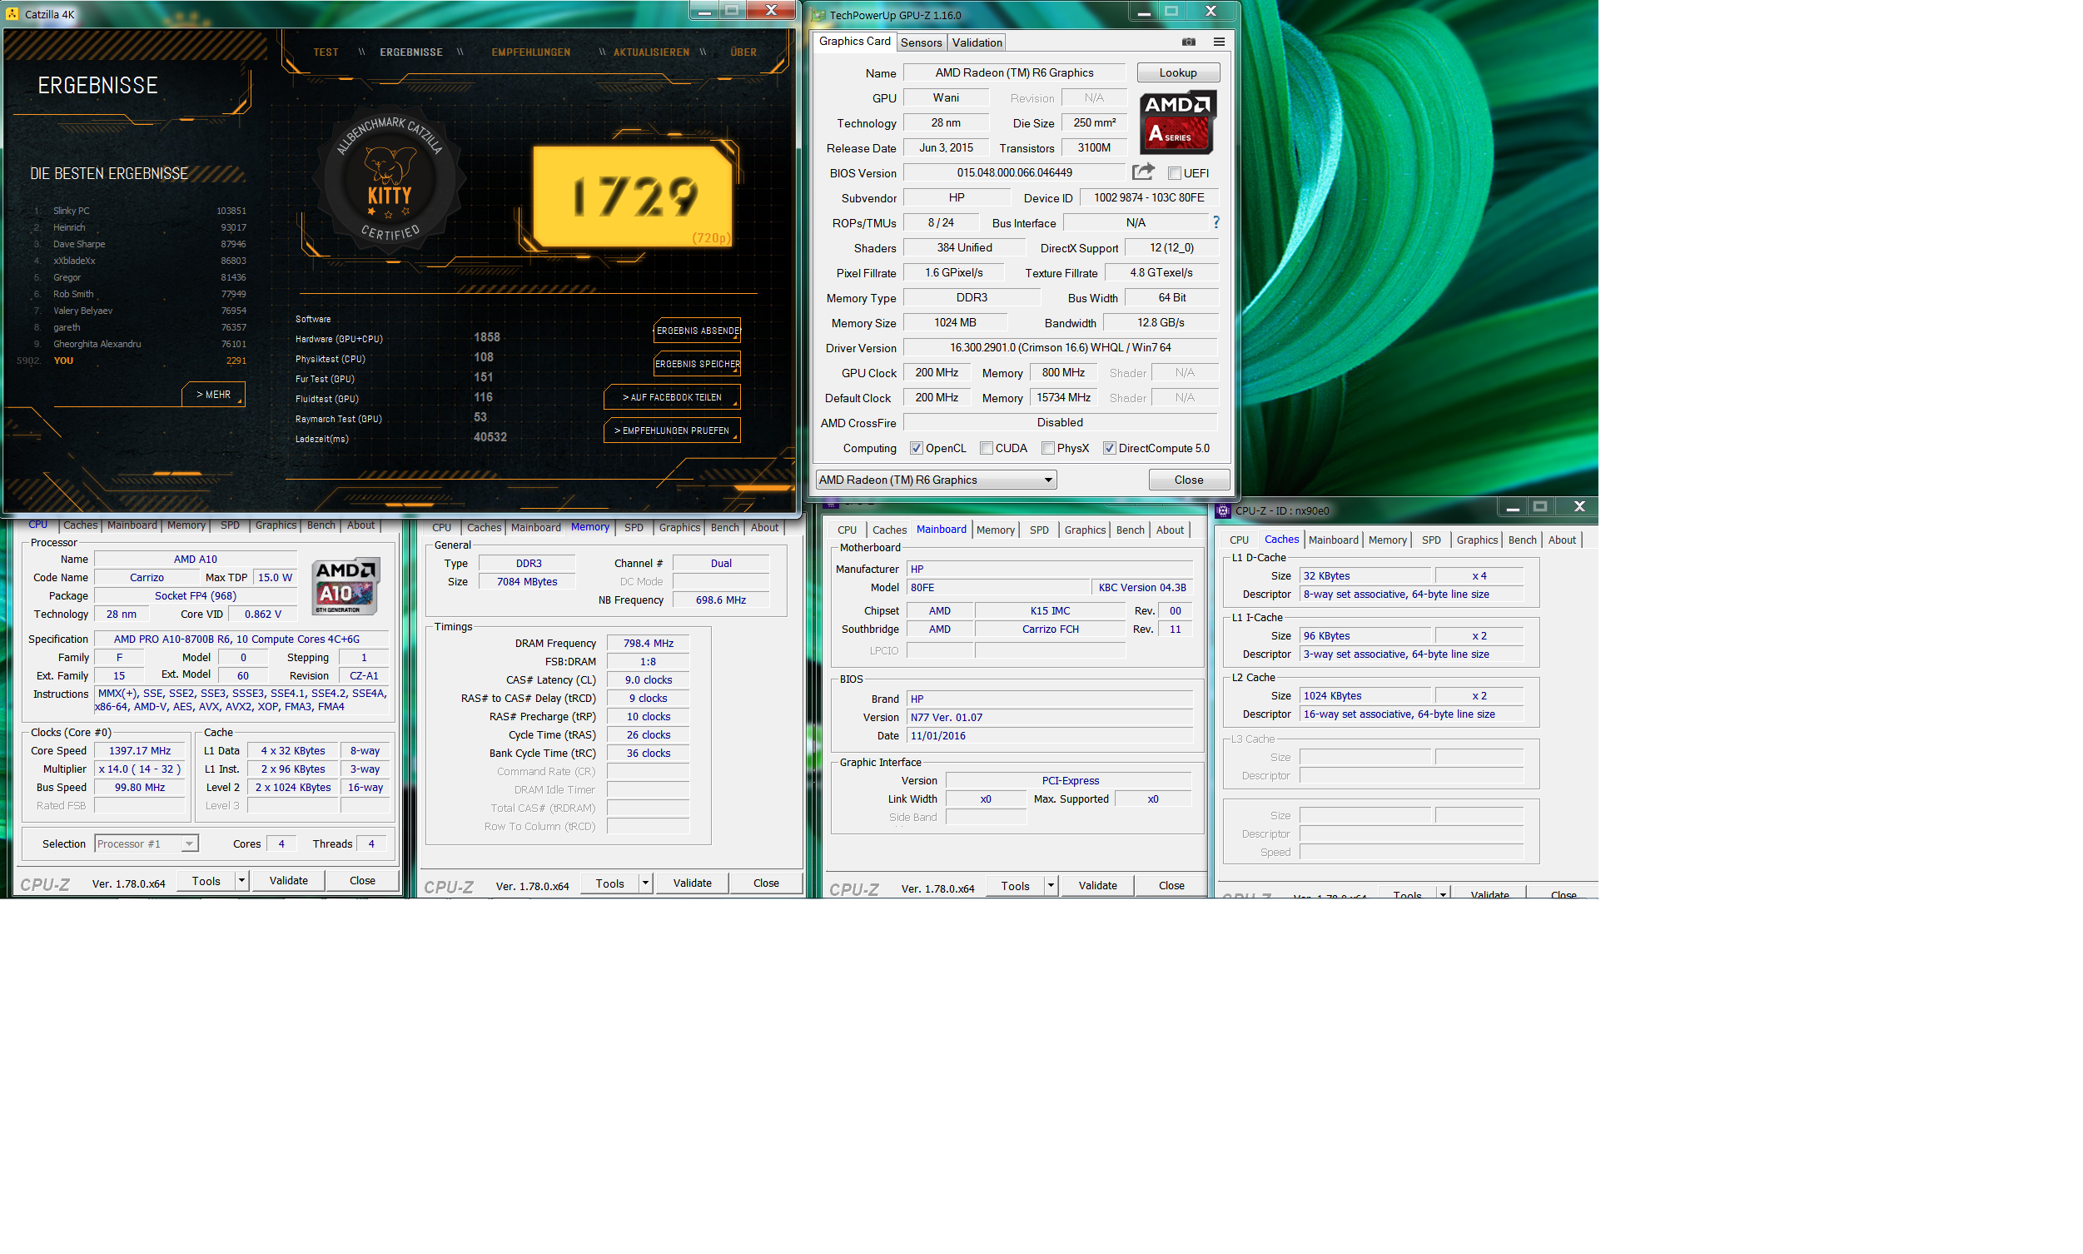Image resolution: width=2083 pixels, height=1254 pixels.
Task: Open the AMD Radeon R6 Graphics card dropdown
Action: pyautogui.click(x=936, y=480)
